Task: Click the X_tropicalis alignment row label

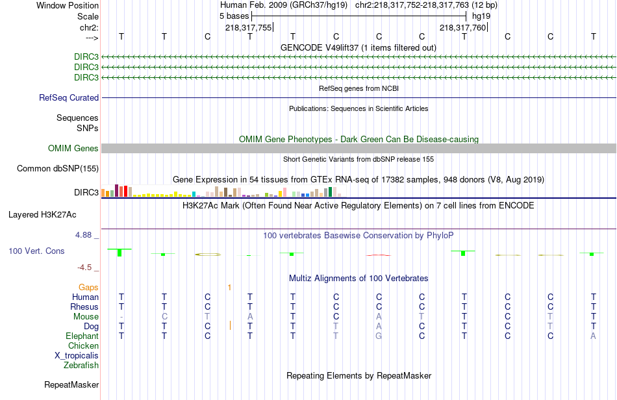Action: click(77, 356)
